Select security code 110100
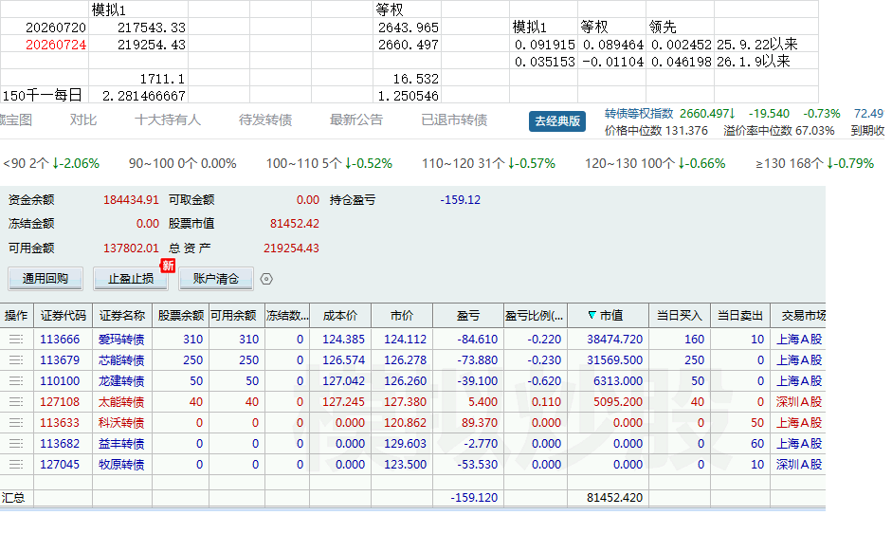This screenshot has height=552, width=892. coord(60,380)
